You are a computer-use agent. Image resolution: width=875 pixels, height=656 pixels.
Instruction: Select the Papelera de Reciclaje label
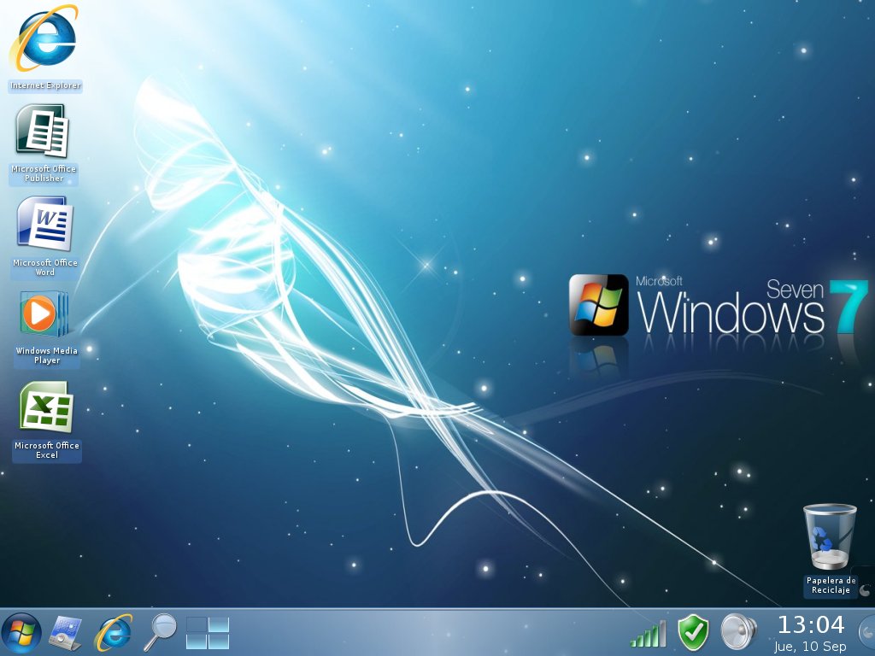tap(831, 585)
